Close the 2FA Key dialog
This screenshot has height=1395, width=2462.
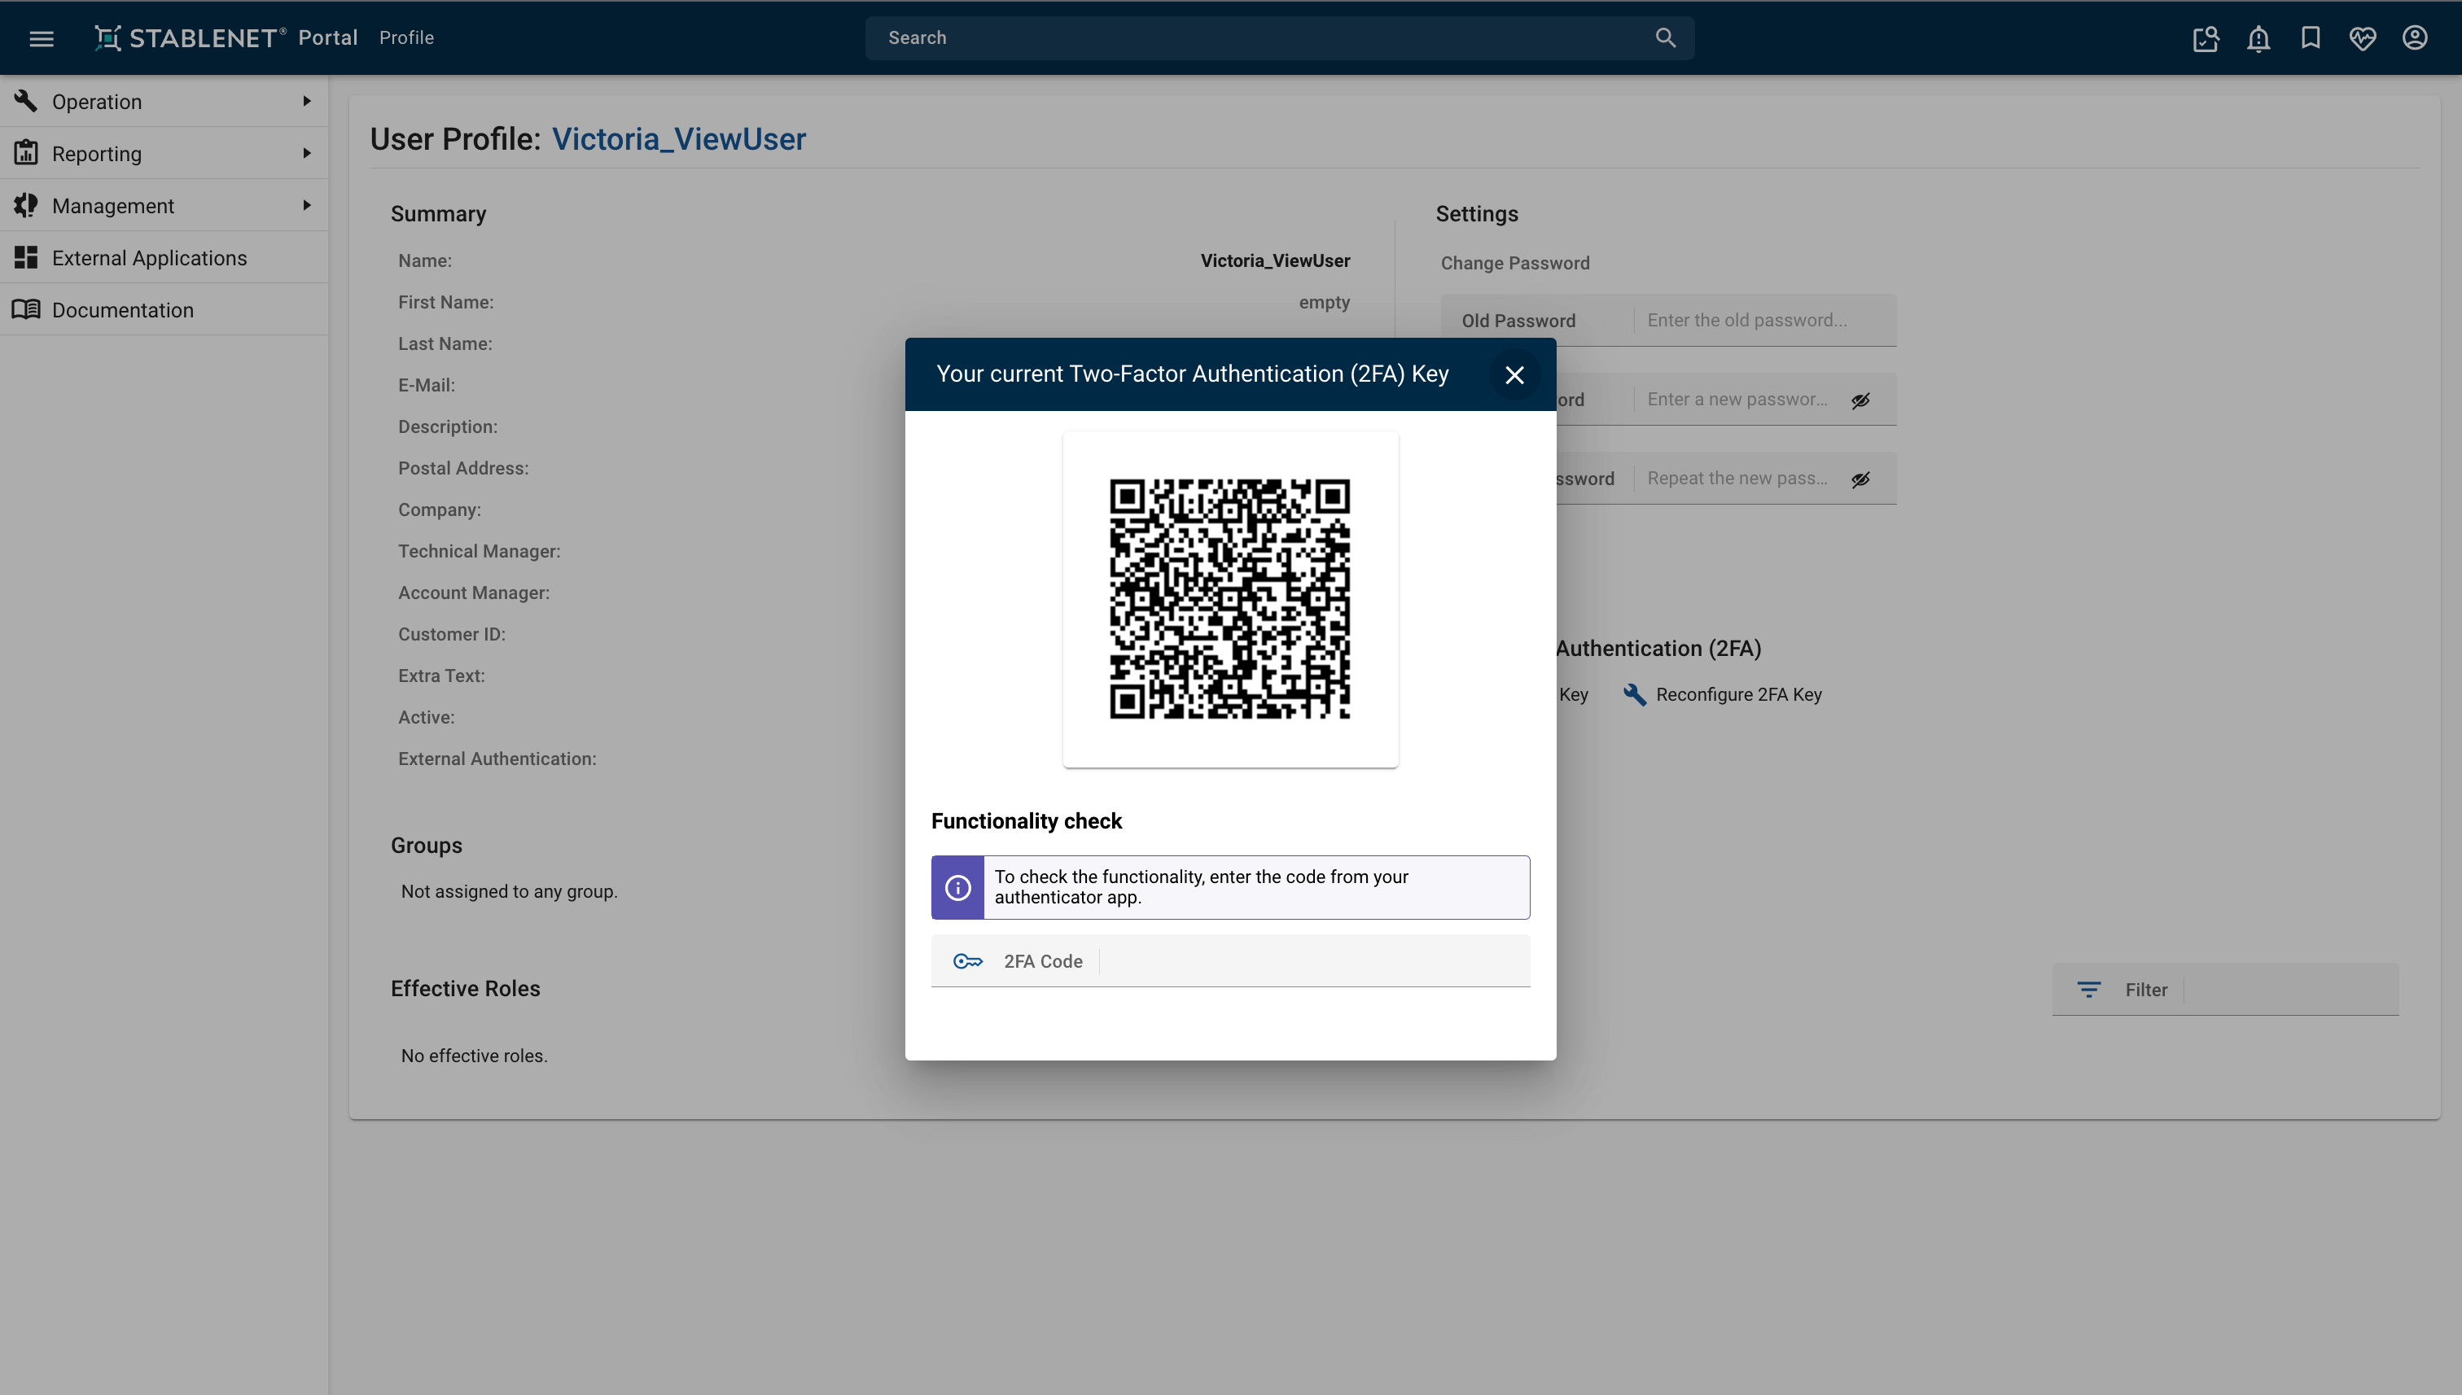pyautogui.click(x=1514, y=374)
